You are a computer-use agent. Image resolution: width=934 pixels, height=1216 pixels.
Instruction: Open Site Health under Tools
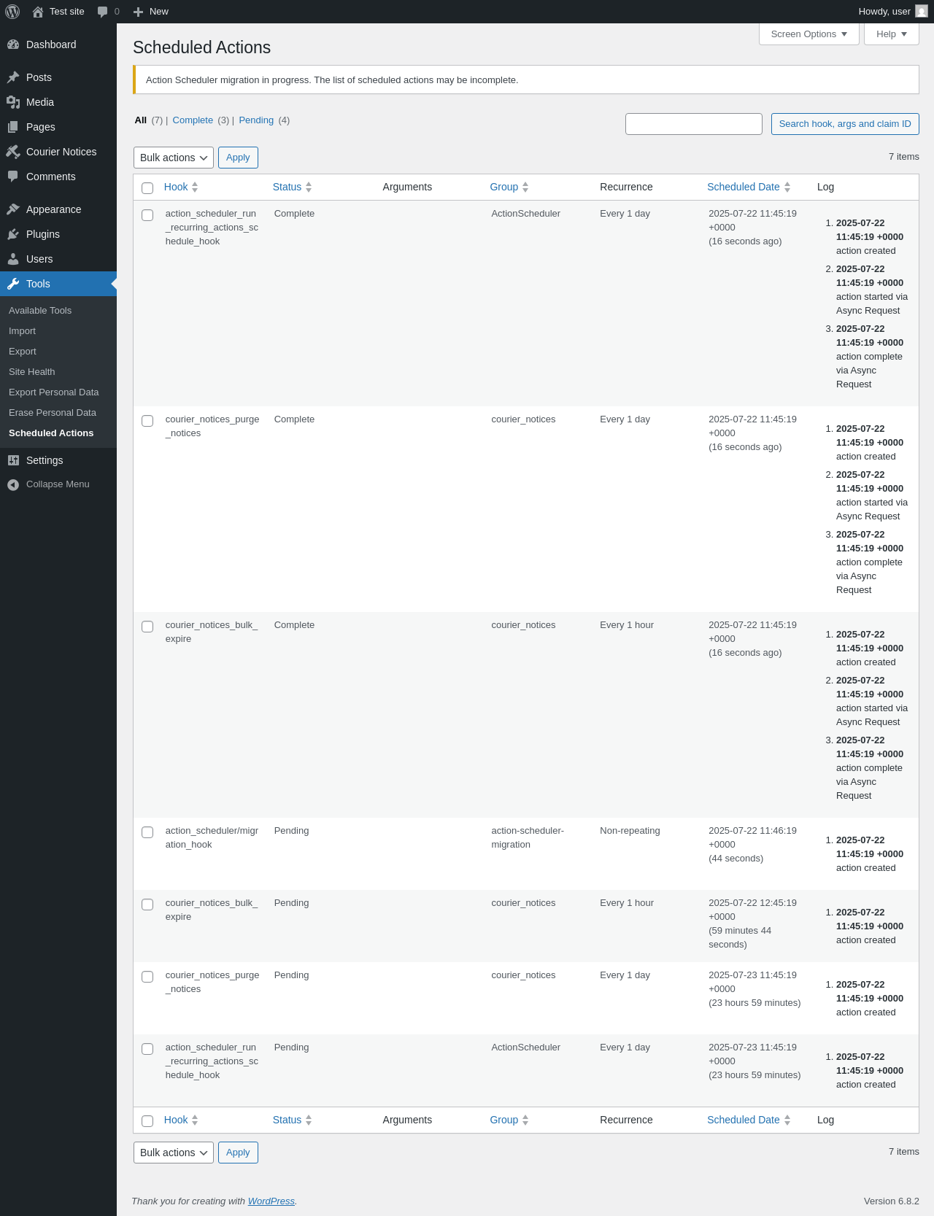[32, 372]
